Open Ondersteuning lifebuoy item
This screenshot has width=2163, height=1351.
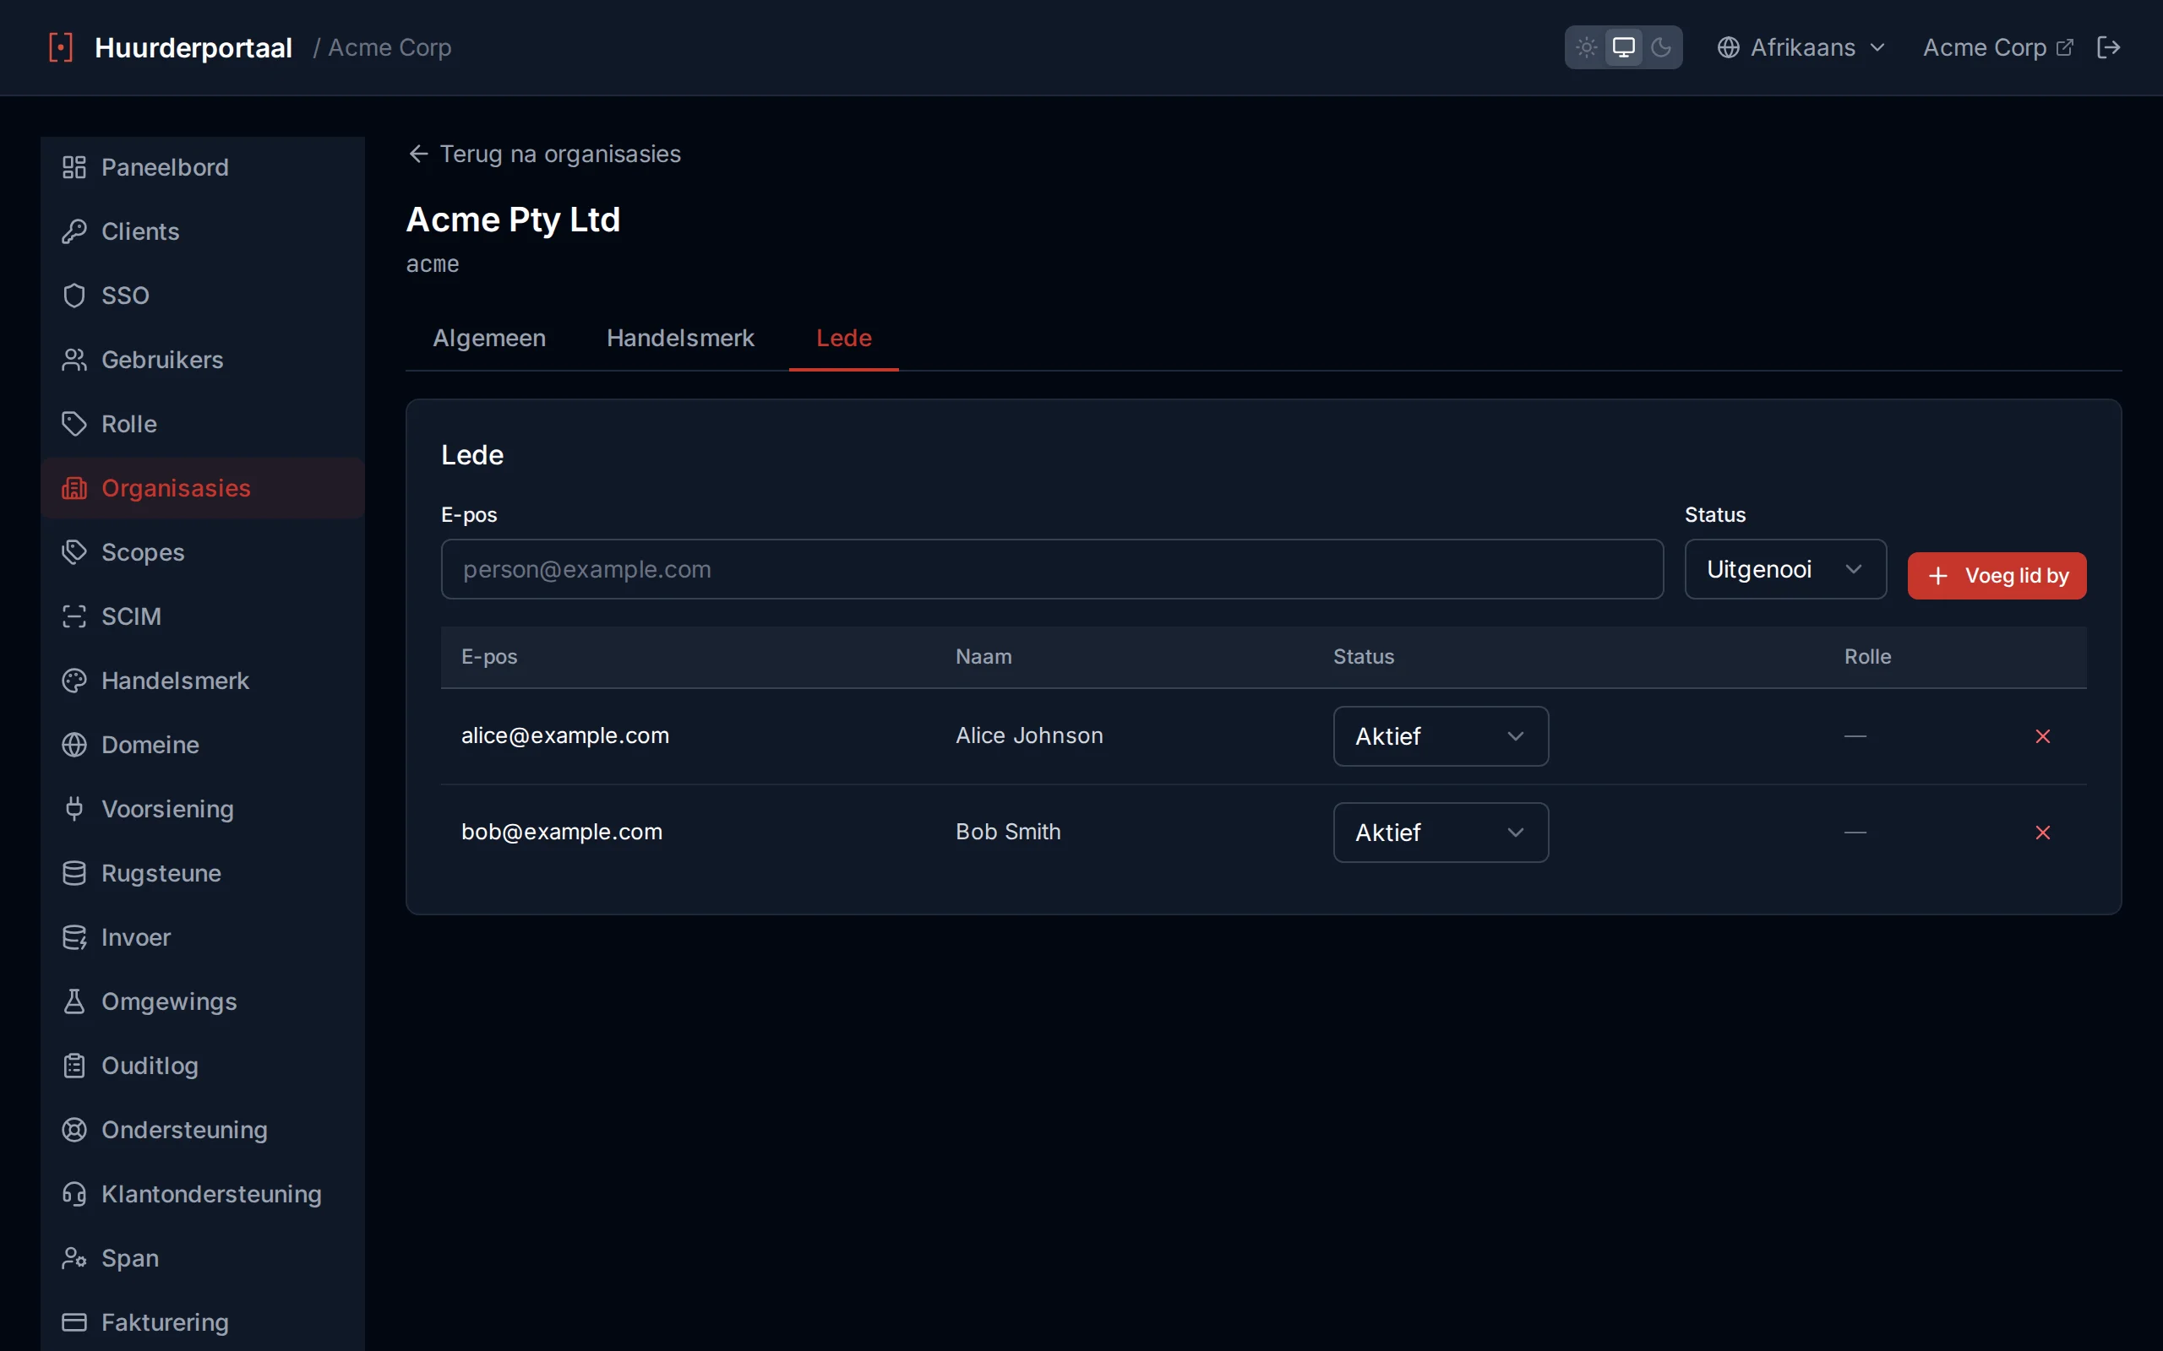203,1131
